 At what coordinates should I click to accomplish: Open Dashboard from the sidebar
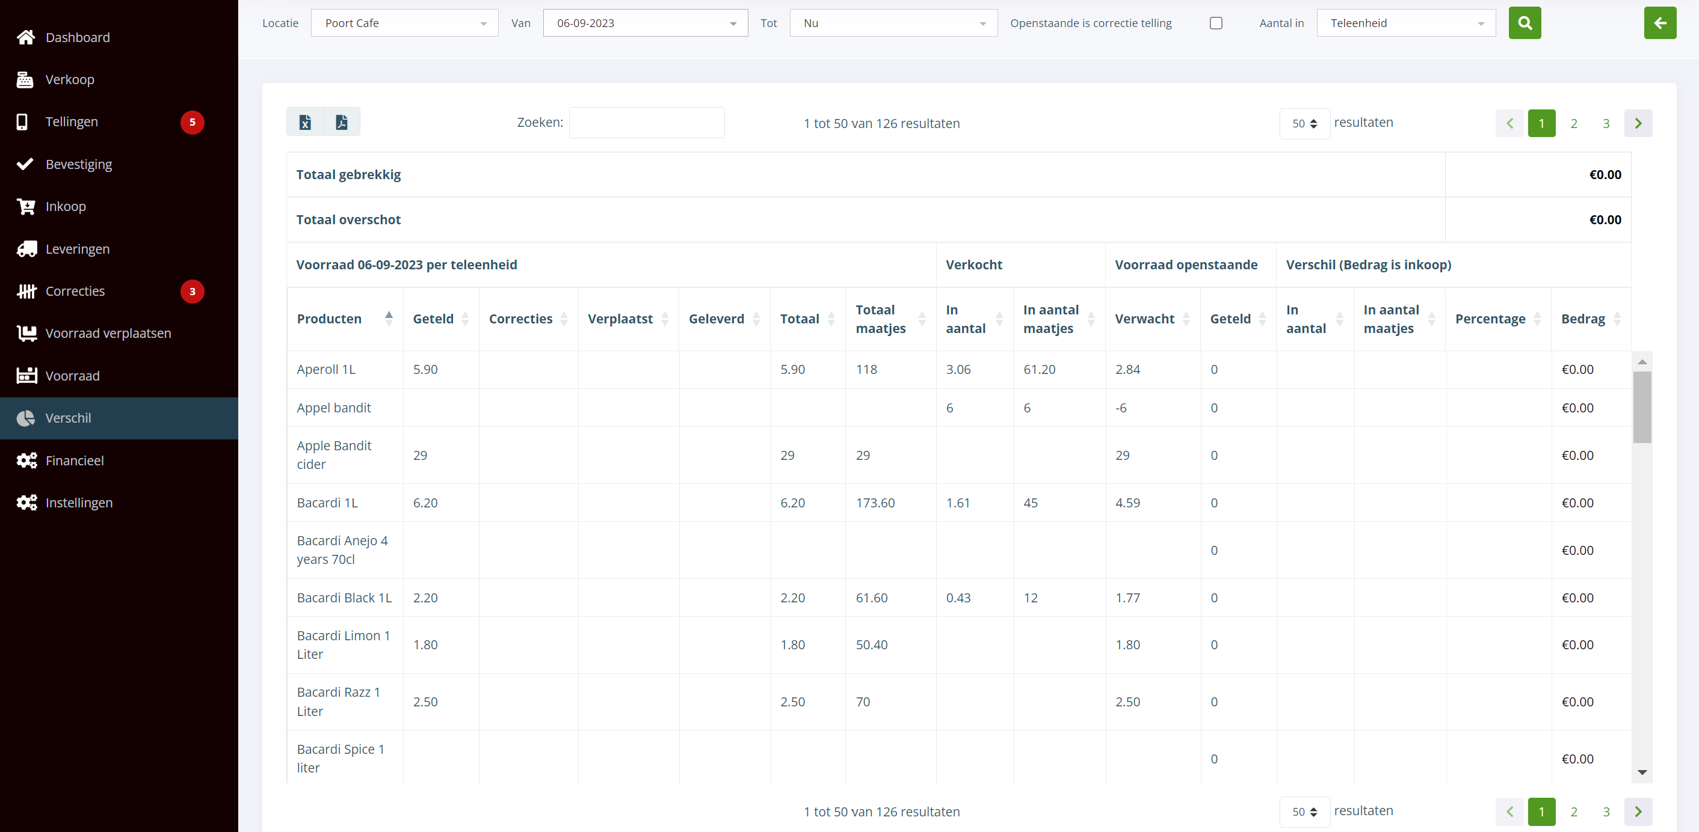tap(77, 38)
